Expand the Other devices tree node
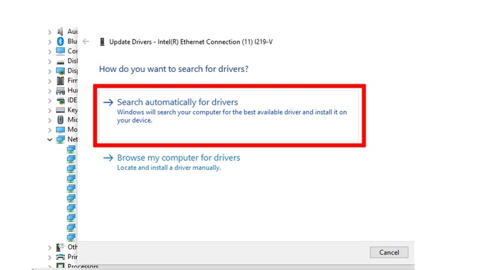The image size is (481, 270). (50, 247)
